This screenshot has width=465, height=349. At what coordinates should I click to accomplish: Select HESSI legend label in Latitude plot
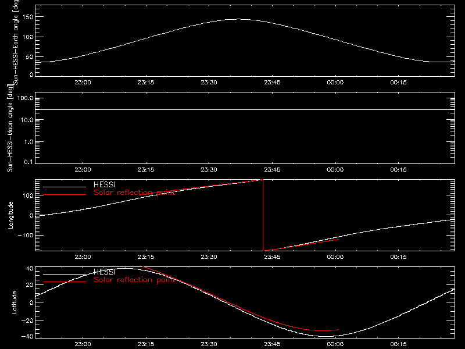(x=104, y=272)
